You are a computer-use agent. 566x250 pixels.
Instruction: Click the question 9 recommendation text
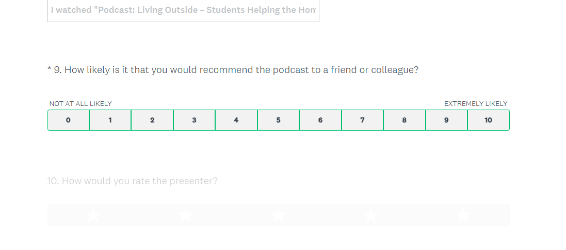point(236,70)
